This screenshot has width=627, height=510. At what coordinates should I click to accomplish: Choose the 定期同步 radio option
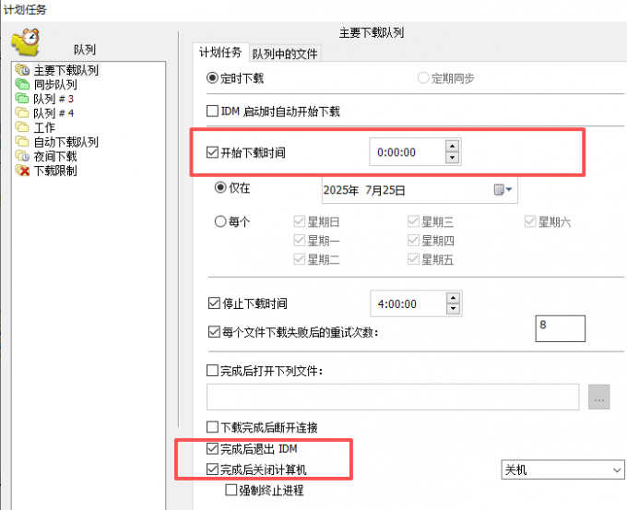pyautogui.click(x=423, y=78)
